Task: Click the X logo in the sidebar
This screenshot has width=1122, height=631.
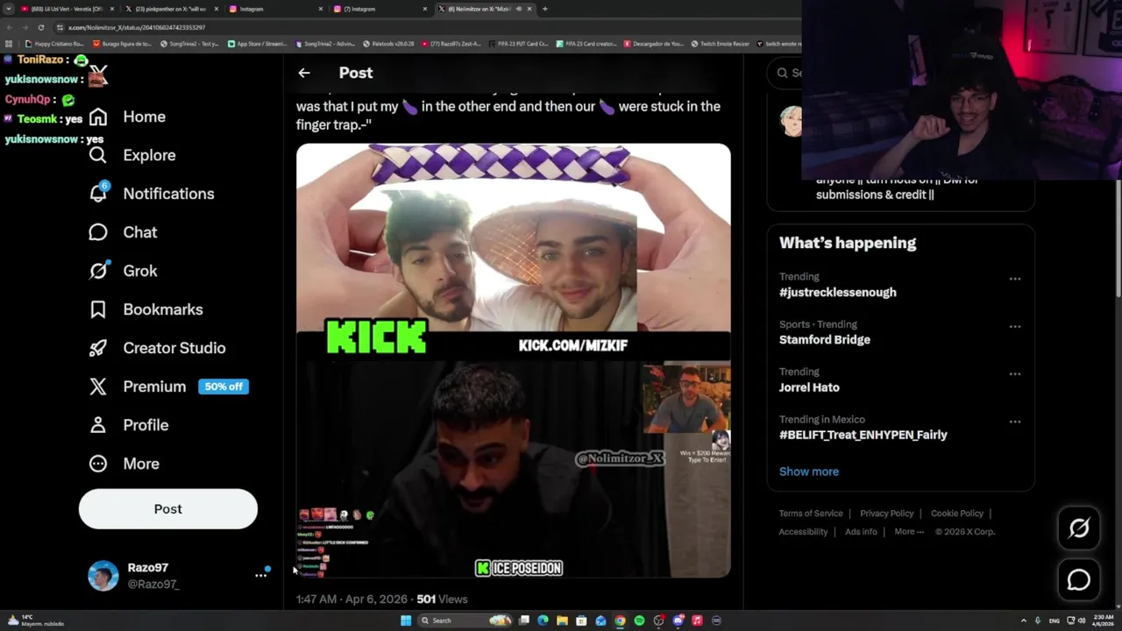Action: tap(98, 75)
